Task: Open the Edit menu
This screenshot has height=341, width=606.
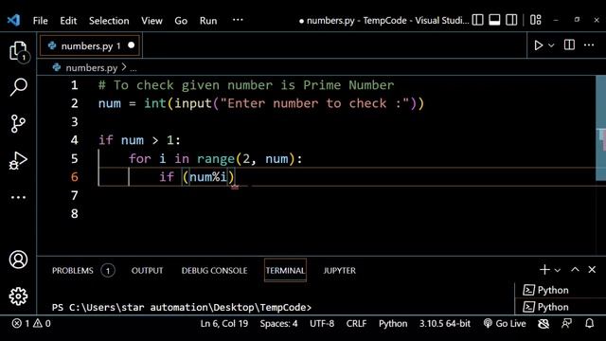Action: pos(68,21)
